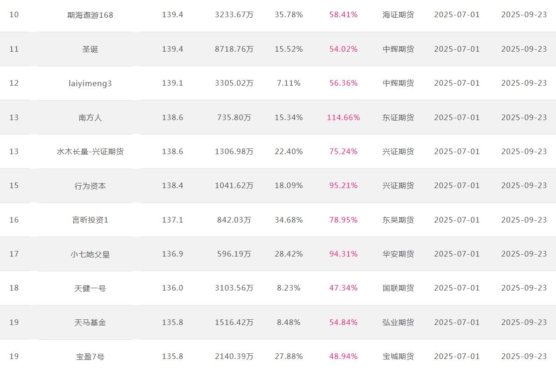The image size is (556, 372).
Task: Select the 宝城期货 broker cell
Action: point(398,356)
